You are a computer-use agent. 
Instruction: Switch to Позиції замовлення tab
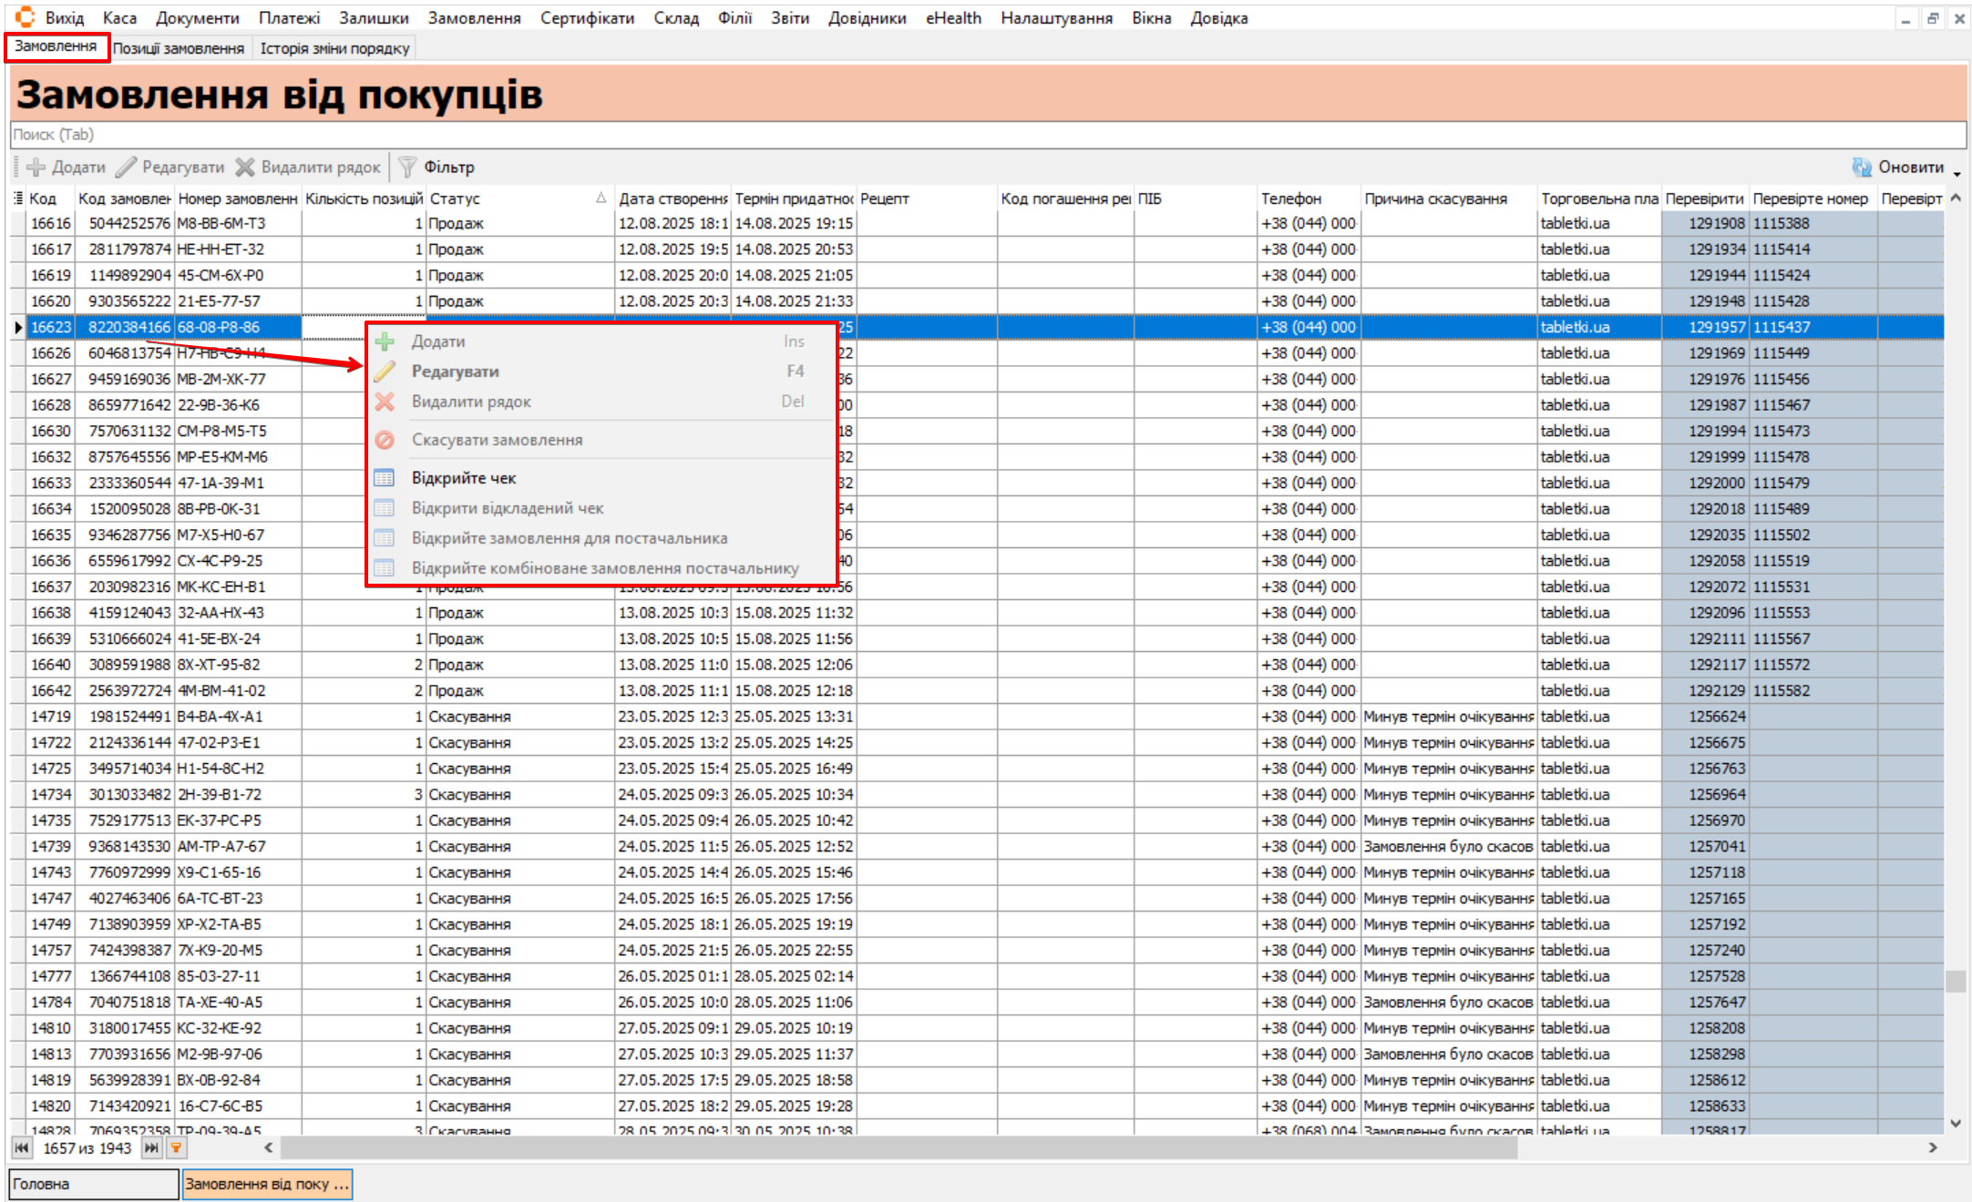click(179, 48)
